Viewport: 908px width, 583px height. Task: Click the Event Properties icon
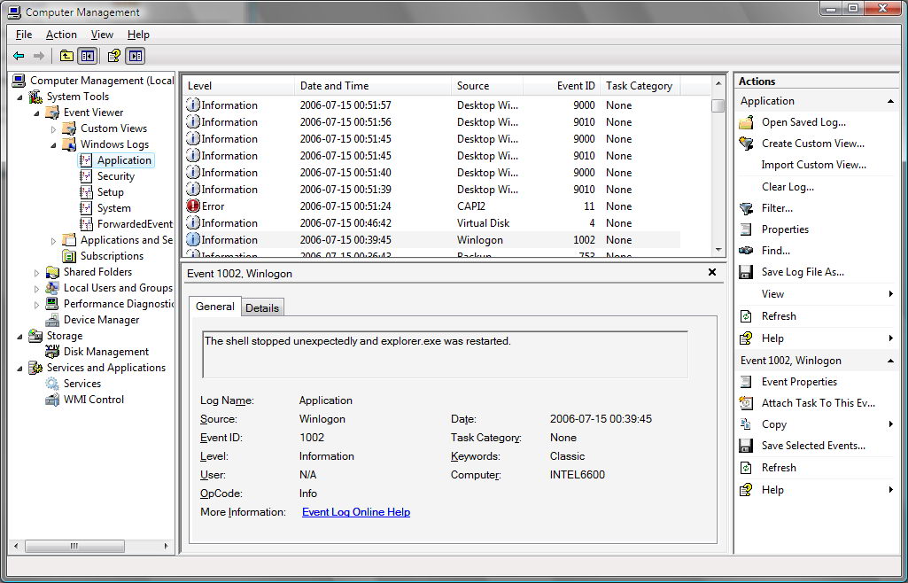[746, 382]
